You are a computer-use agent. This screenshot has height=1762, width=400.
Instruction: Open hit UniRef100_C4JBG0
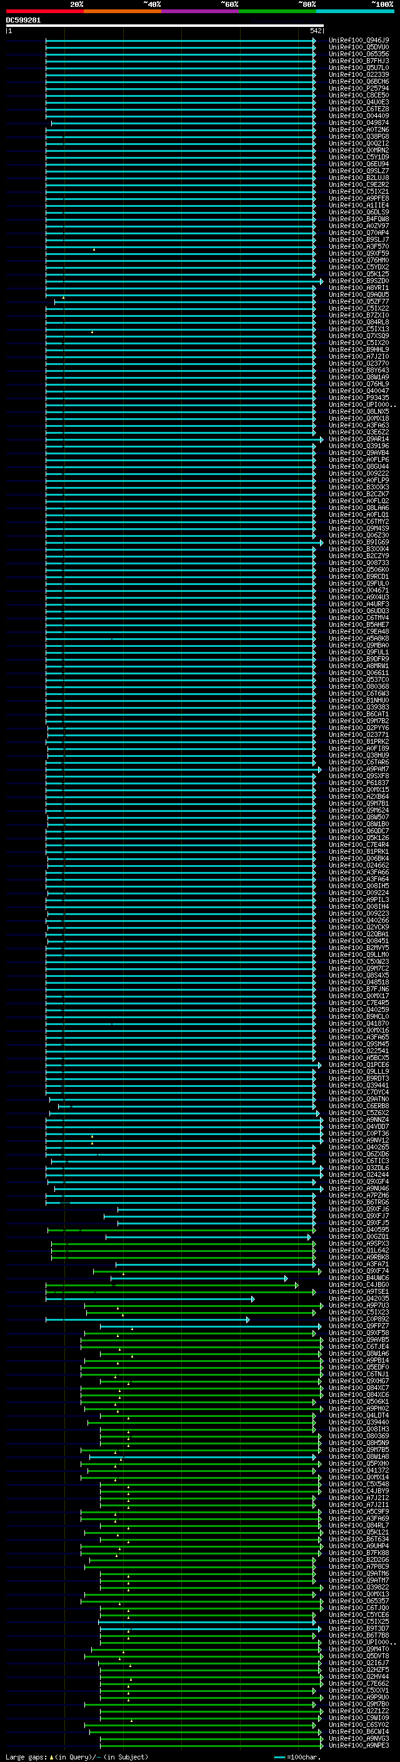[x=359, y=1284]
